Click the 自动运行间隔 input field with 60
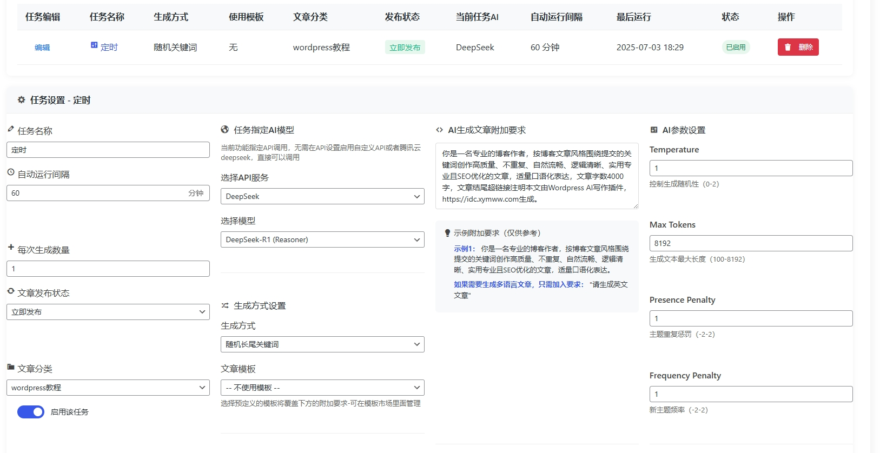 click(108, 193)
